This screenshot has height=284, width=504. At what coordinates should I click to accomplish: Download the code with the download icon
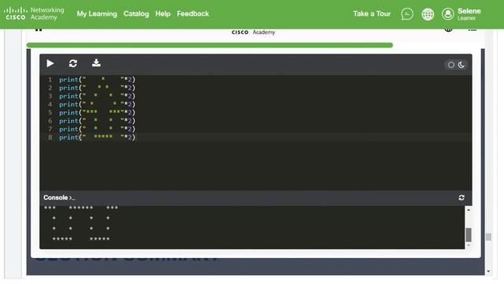coord(96,63)
